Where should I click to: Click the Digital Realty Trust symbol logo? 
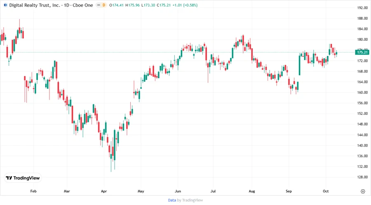[x=5, y=5]
